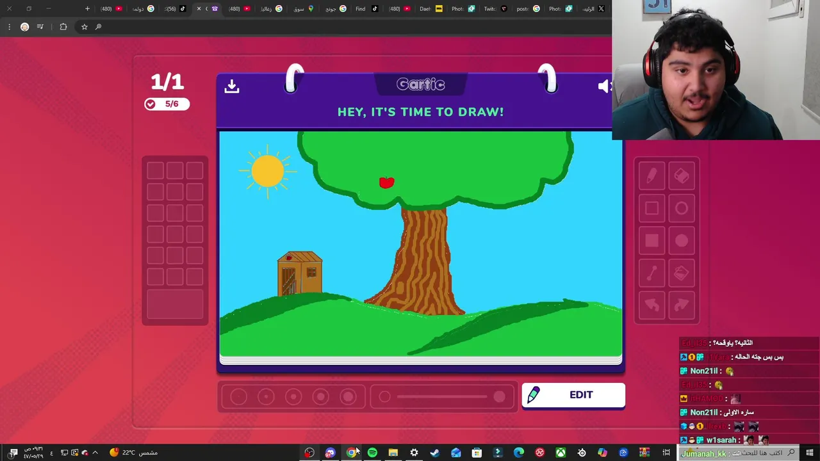
Task: Open the Chrome extensions puzzle icon
Action: click(63, 27)
